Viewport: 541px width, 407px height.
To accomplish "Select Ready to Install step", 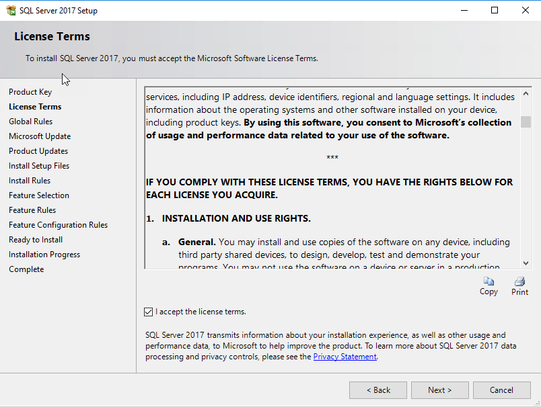I will pyautogui.click(x=36, y=240).
